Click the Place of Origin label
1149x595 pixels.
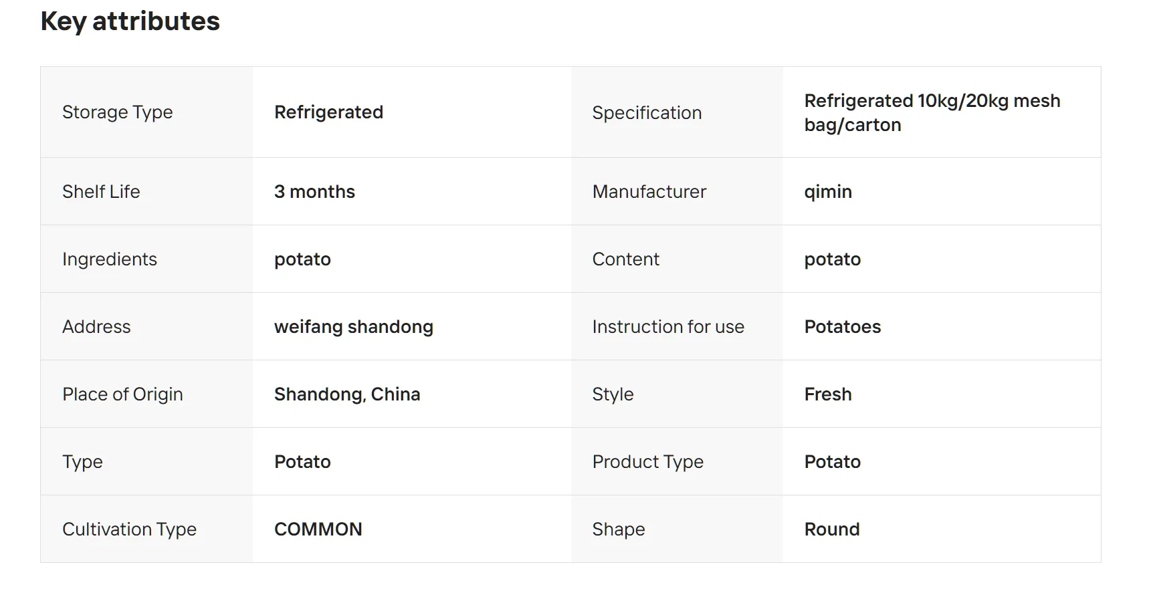tap(122, 394)
